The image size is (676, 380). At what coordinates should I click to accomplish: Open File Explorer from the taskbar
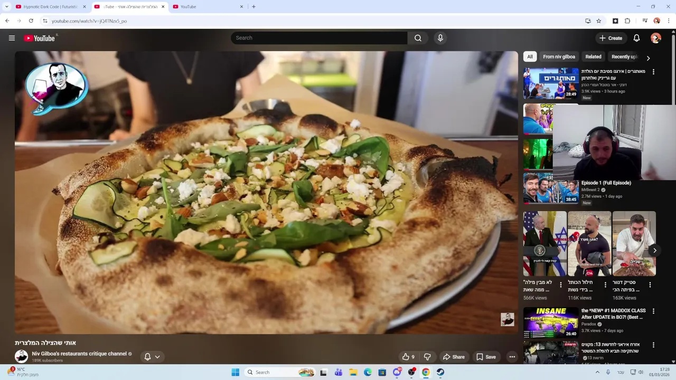(x=353, y=372)
